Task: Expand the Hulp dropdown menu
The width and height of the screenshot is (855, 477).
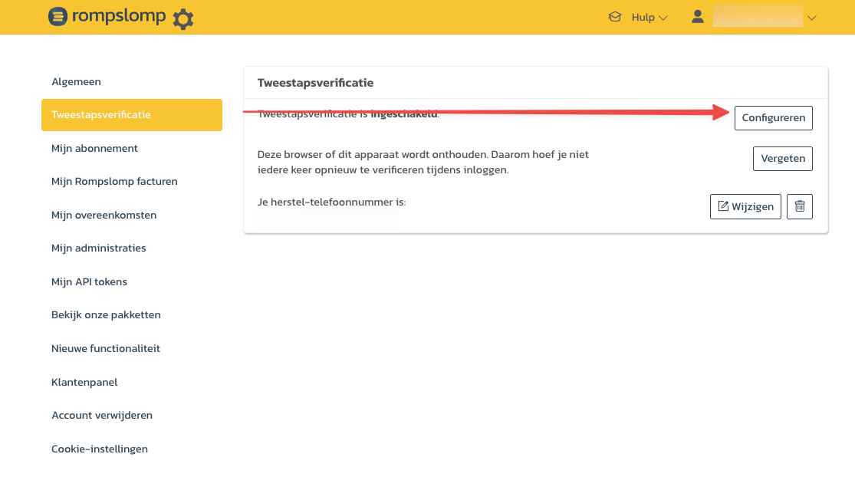Action: pyautogui.click(x=649, y=17)
